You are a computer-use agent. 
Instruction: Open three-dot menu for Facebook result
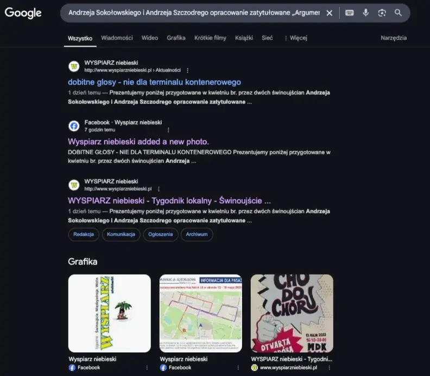(x=168, y=130)
